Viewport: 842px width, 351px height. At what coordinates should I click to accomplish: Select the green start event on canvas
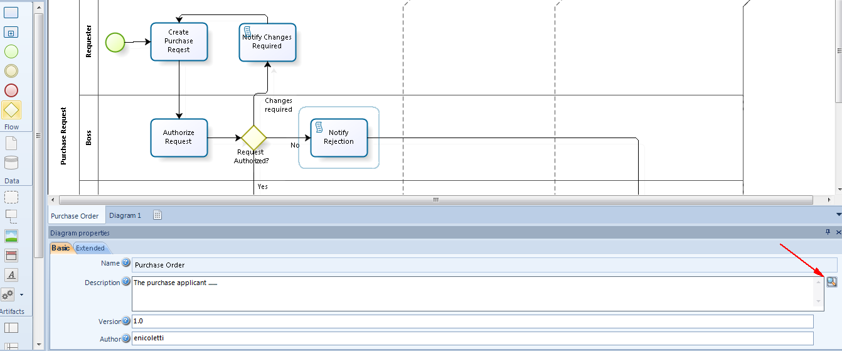pyautogui.click(x=115, y=42)
